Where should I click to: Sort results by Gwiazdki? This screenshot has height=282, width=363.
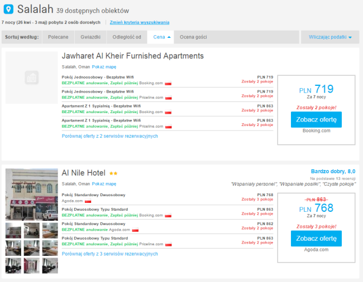(90, 37)
